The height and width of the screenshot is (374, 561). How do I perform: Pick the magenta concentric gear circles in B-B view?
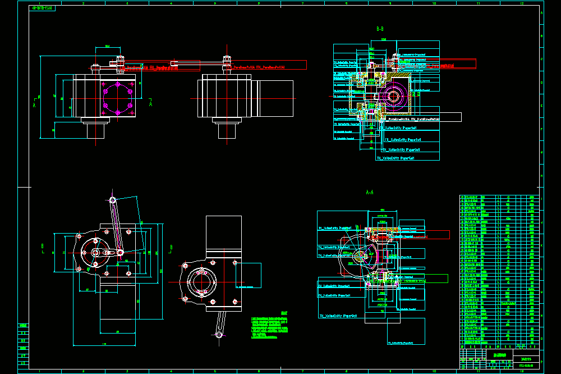(x=393, y=96)
